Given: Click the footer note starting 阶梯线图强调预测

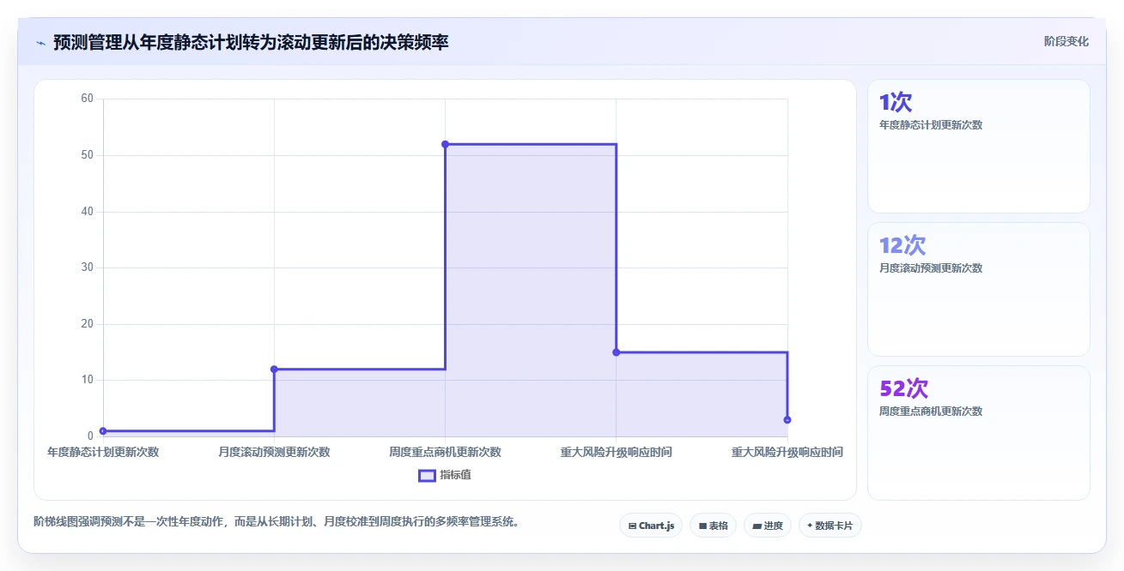Looking at the screenshot, I should 276,521.
